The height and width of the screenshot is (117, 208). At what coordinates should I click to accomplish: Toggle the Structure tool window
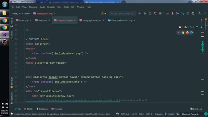[x=12, y=82]
